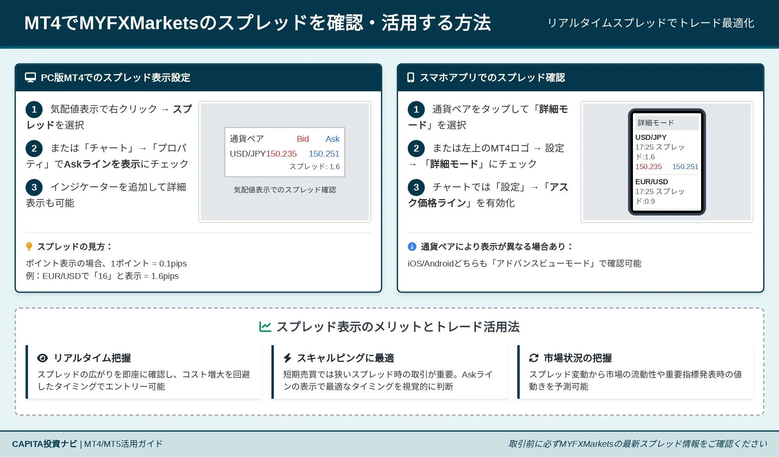Click the 通貨ペア column label in quote box
Image resolution: width=779 pixels, height=457 pixels.
coord(247,139)
